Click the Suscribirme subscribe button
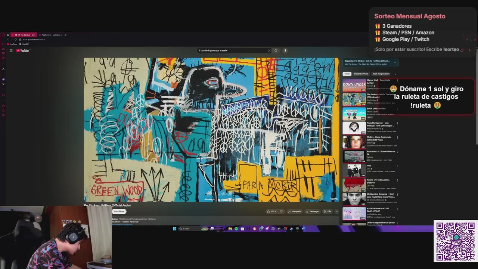This screenshot has width=478, height=269. coord(119,211)
